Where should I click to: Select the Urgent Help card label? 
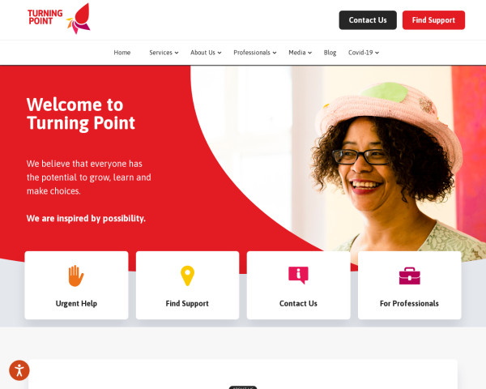click(x=76, y=303)
